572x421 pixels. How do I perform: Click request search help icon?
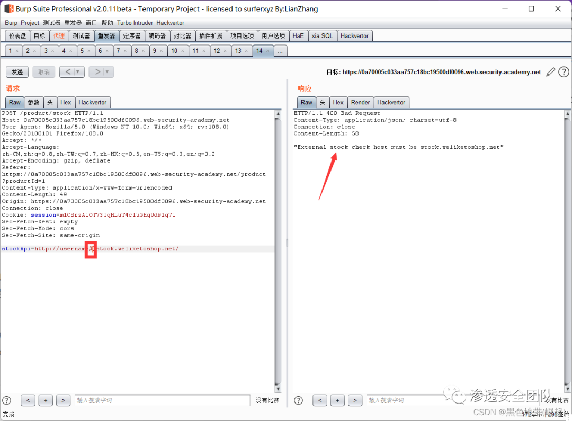tap(6, 400)
